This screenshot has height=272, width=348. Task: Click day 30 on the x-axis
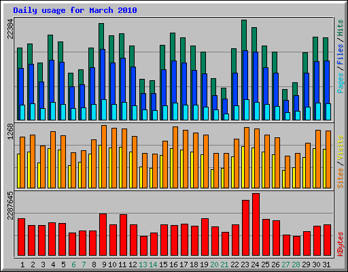(316, 265)
